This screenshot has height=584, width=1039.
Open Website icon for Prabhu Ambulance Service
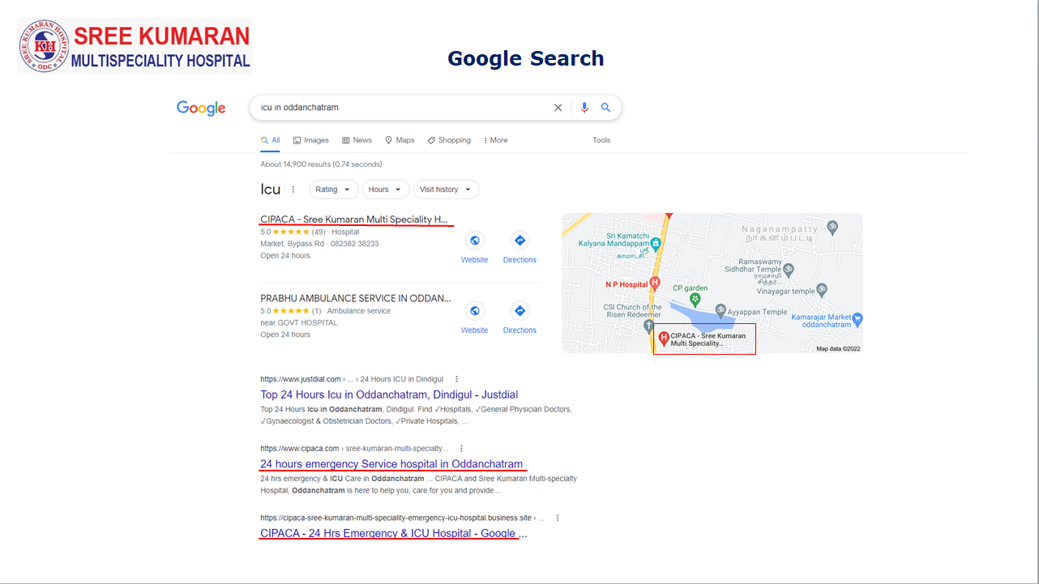click(475, 311)
